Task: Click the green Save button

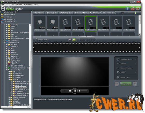Action: click(126, 84)
